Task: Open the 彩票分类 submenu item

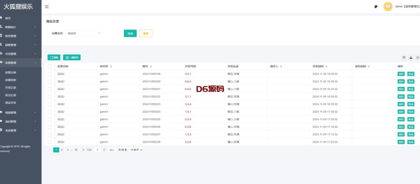Action: pos(11,73)
